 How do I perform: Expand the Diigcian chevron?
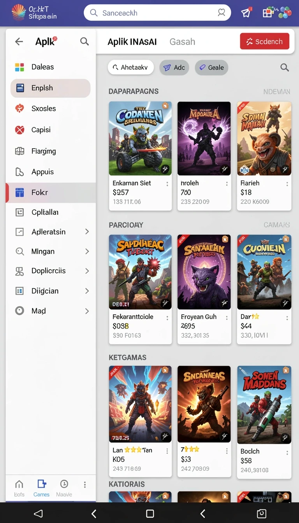(87, 291)
